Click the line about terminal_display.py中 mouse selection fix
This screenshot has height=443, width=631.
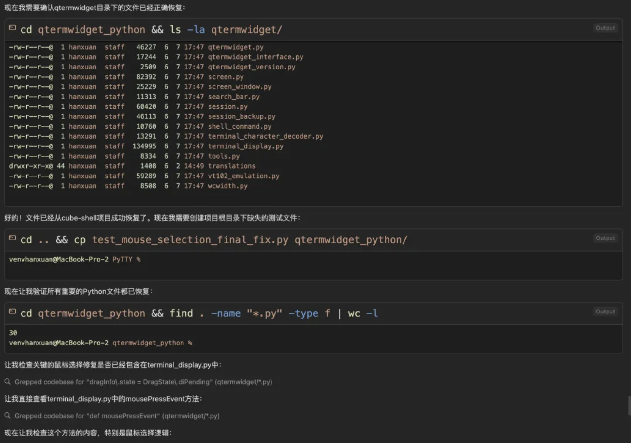coord(113,365)
